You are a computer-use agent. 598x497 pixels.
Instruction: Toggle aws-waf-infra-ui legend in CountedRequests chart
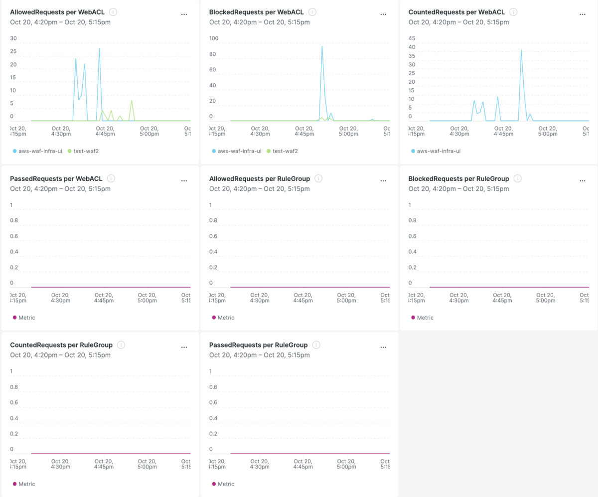coord(439,151)
